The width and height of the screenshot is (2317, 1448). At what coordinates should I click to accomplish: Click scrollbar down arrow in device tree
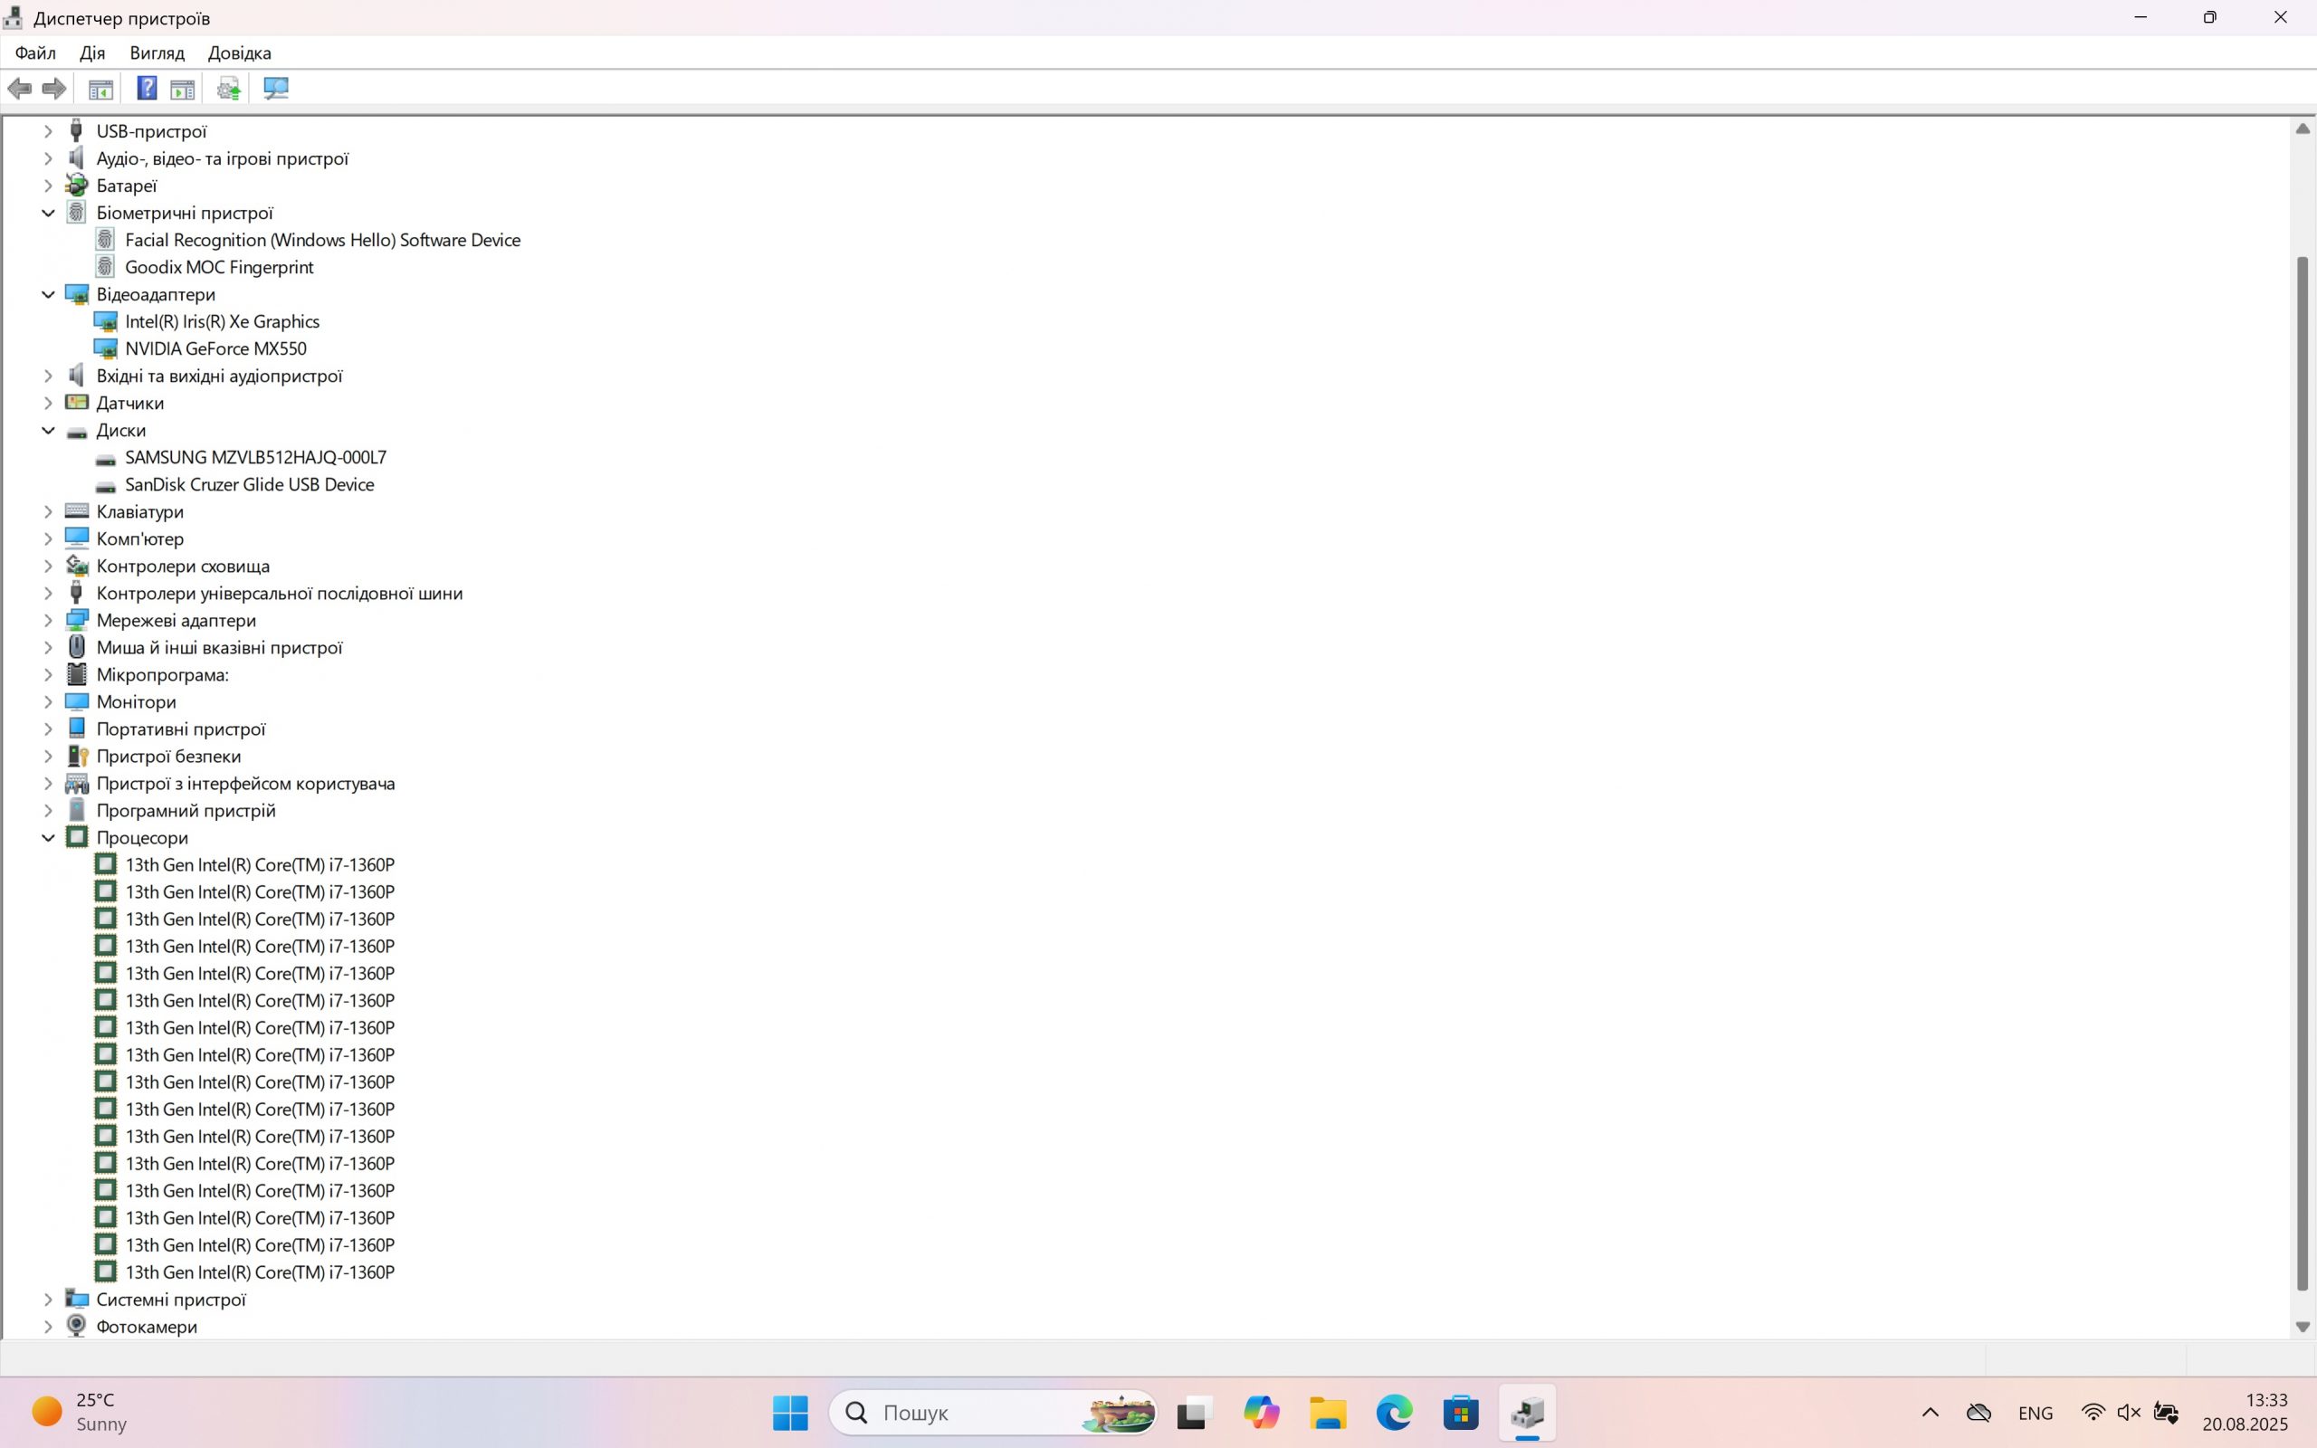[x=2303, y=1327]
